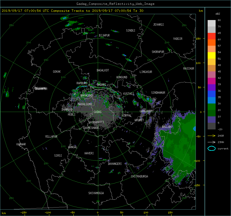Image resolution: width=231 pixels, height=216 pixels.
Task: Select the JEVARGI location label
Action: coord(158,25)
